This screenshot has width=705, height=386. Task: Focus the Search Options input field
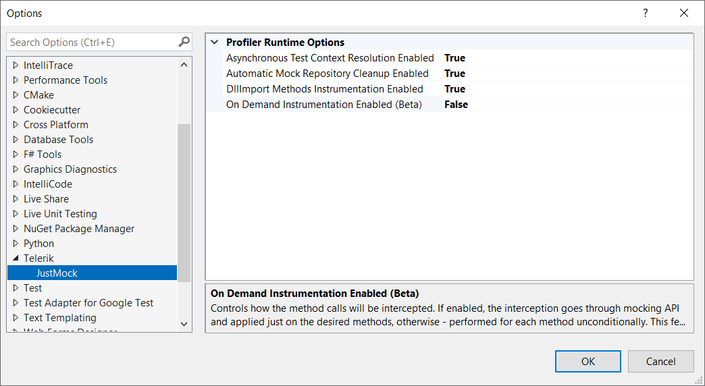click(91, 42)
